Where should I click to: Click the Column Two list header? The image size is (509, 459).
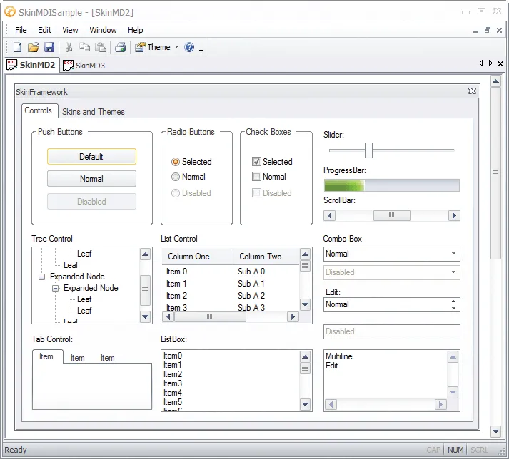click(x=266, y=257)
